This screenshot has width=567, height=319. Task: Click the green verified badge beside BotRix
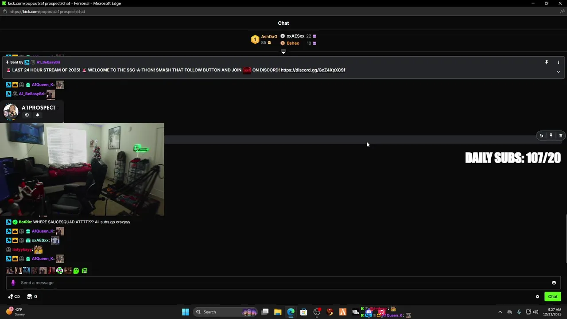15,222
